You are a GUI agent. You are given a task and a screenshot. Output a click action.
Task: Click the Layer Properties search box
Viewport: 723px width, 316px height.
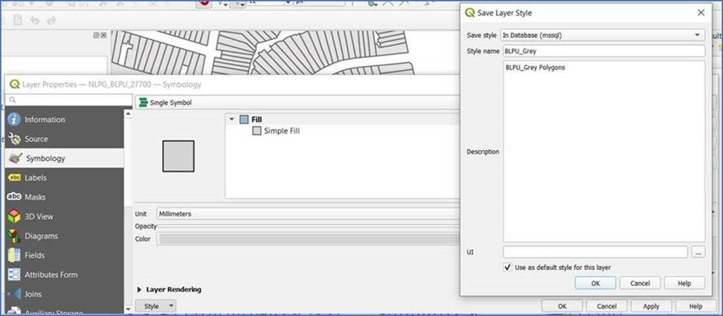(69, 100)
